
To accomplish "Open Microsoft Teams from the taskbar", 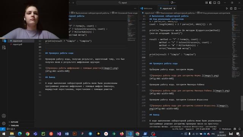I will pos(35,134).
